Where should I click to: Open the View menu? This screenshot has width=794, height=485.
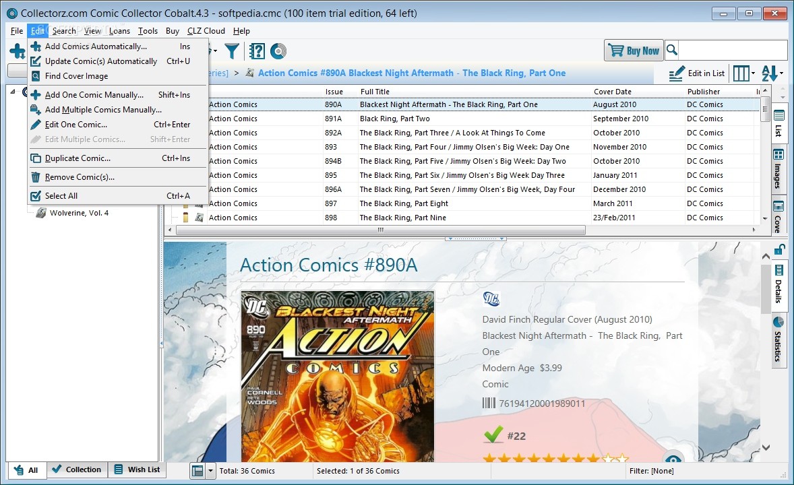pyautogui.click(x=92, y=31)
